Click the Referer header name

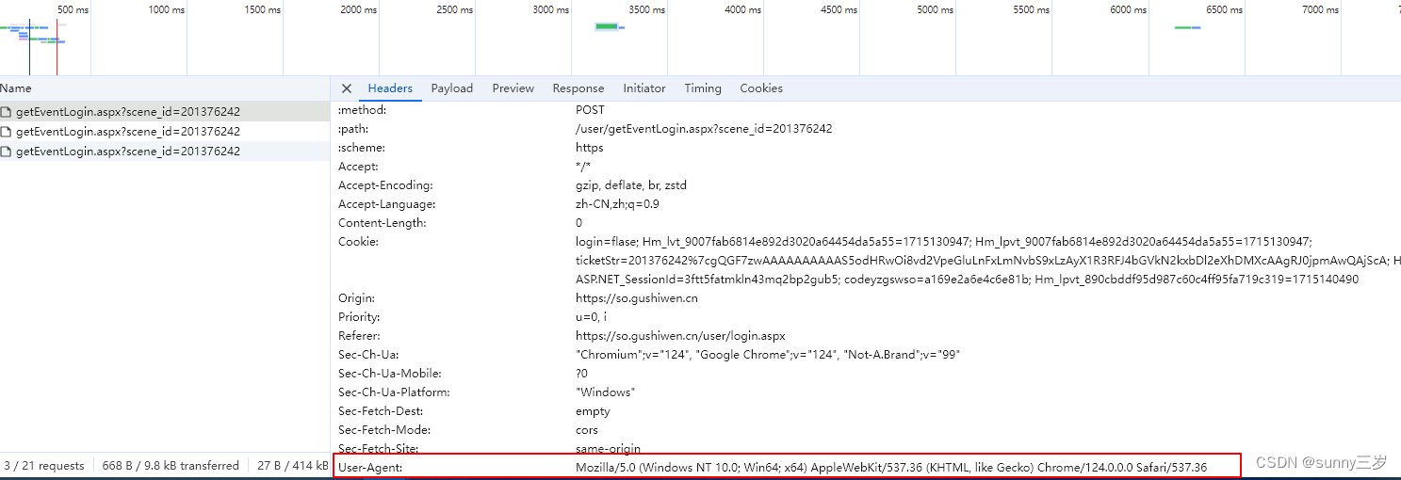point(359,336)
